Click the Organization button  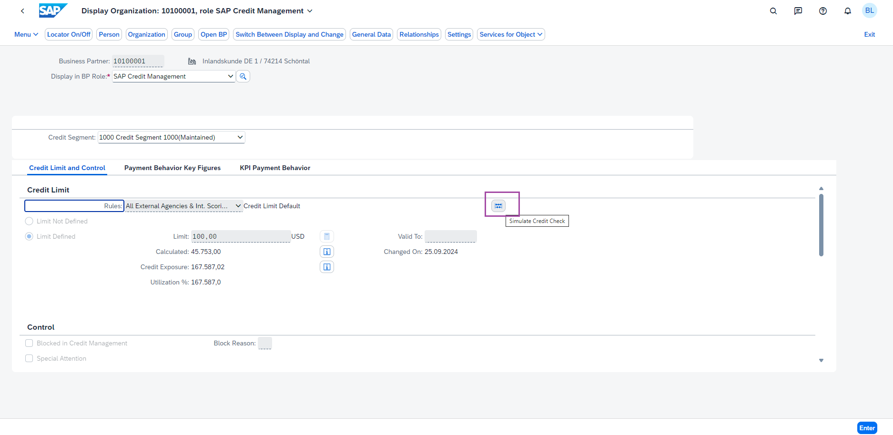(147, 34)
